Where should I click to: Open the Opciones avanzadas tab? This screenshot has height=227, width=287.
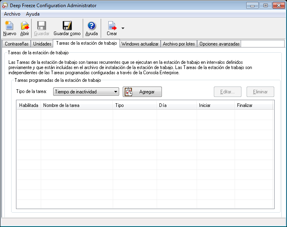[x=219, y=44]
